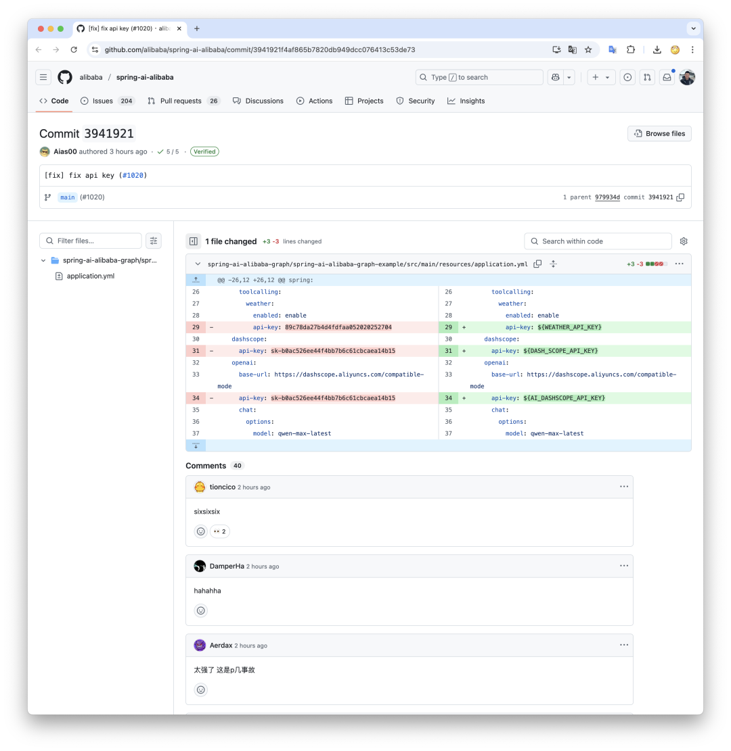Click the diffstat colored blocks indicator
This screenshot has height=751, width=731.
tap(656, 264)
